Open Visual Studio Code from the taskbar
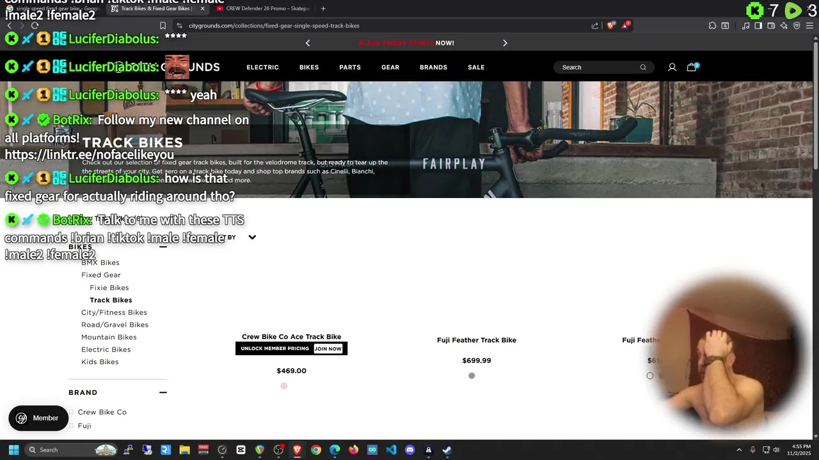 [x=391, y=450]
